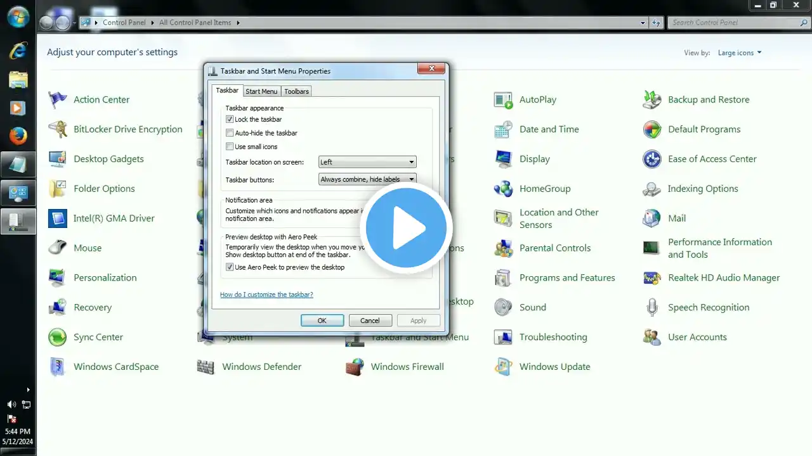The height and width of the screenshot is (456, 812).
Task: Open the Intel(R) GMA Driver icon
Action: 58,218
